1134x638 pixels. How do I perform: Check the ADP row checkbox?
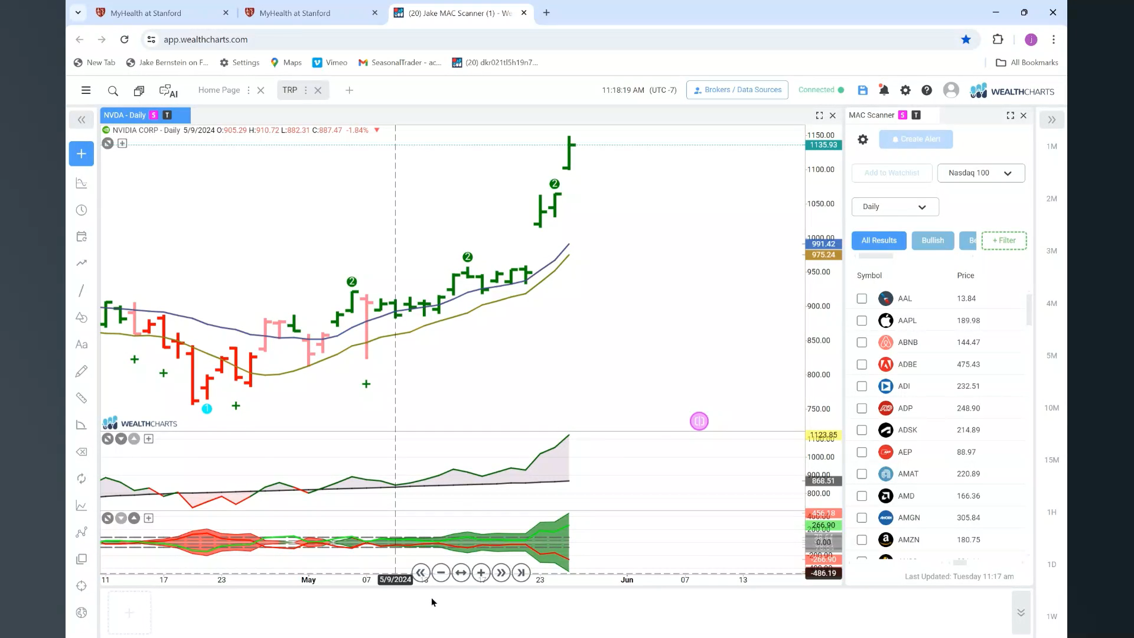point(862,408)
